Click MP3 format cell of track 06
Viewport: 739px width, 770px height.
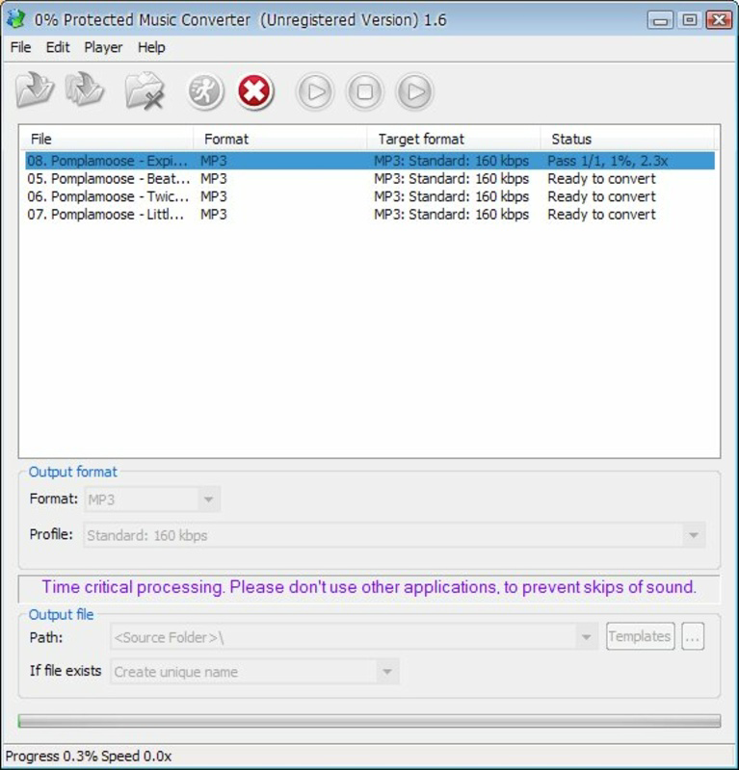pyautogui.click(x=213, y=196)
